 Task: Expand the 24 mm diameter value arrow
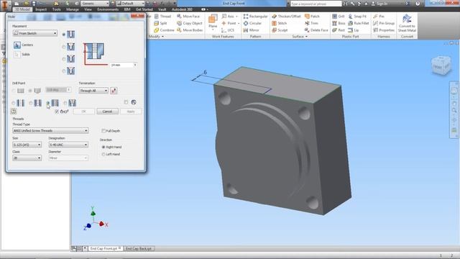click(x=135, y=65)
